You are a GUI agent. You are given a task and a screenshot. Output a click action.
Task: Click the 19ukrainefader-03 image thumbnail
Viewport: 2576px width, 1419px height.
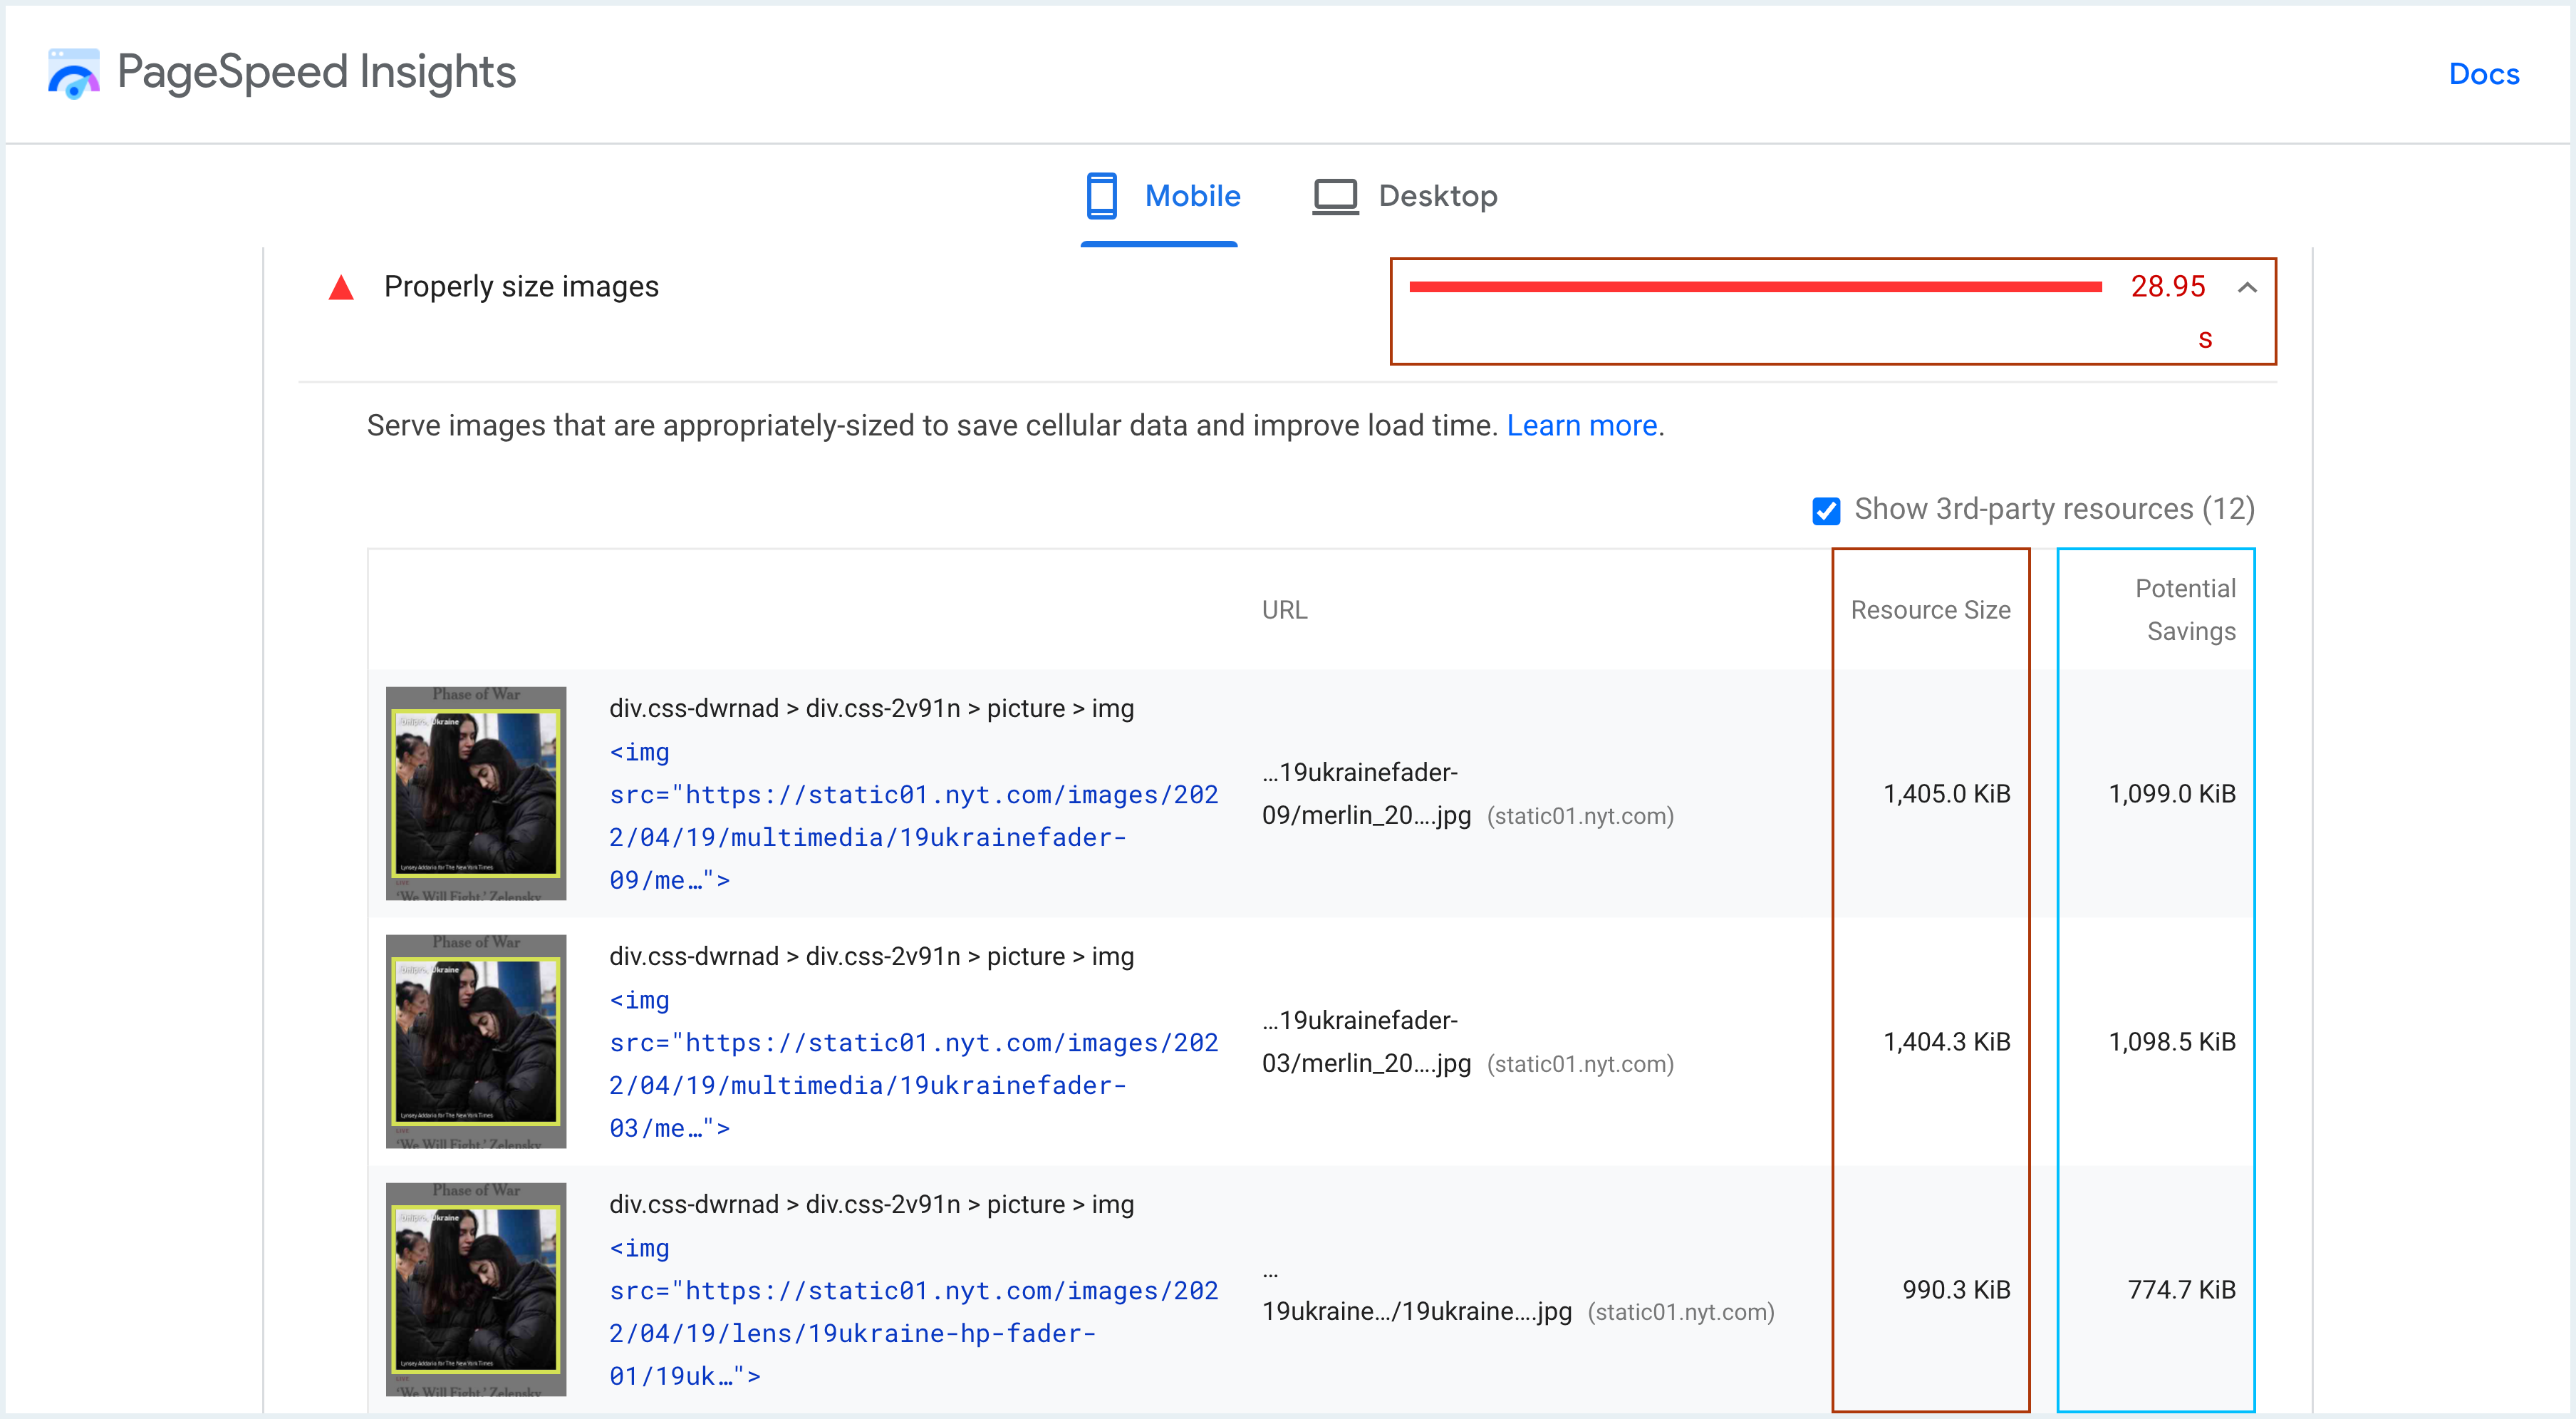tap(476, 1041)
